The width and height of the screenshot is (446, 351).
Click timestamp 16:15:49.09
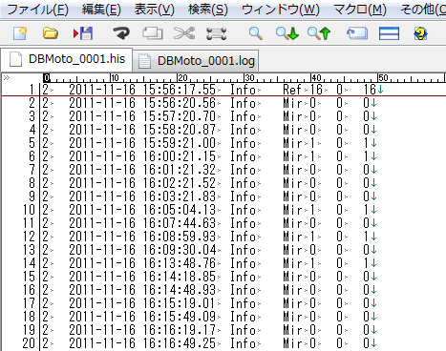coord(180,317)
